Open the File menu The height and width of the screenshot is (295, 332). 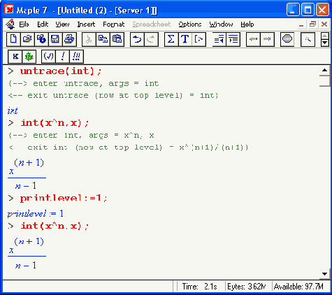click(24, 24)
